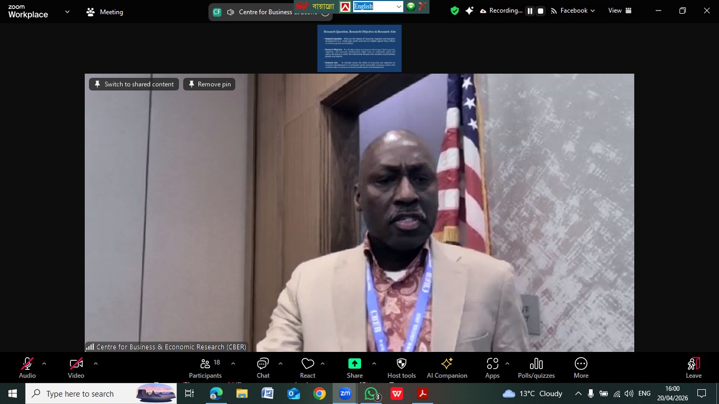Open the Chat panel

pos(263,368)
